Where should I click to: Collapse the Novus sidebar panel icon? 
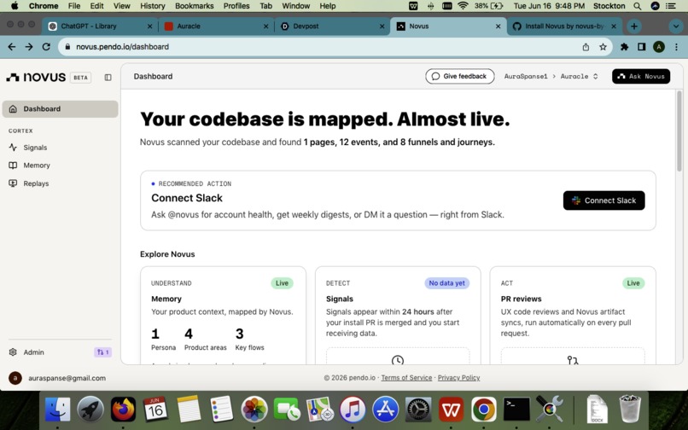tap(108, 78)
